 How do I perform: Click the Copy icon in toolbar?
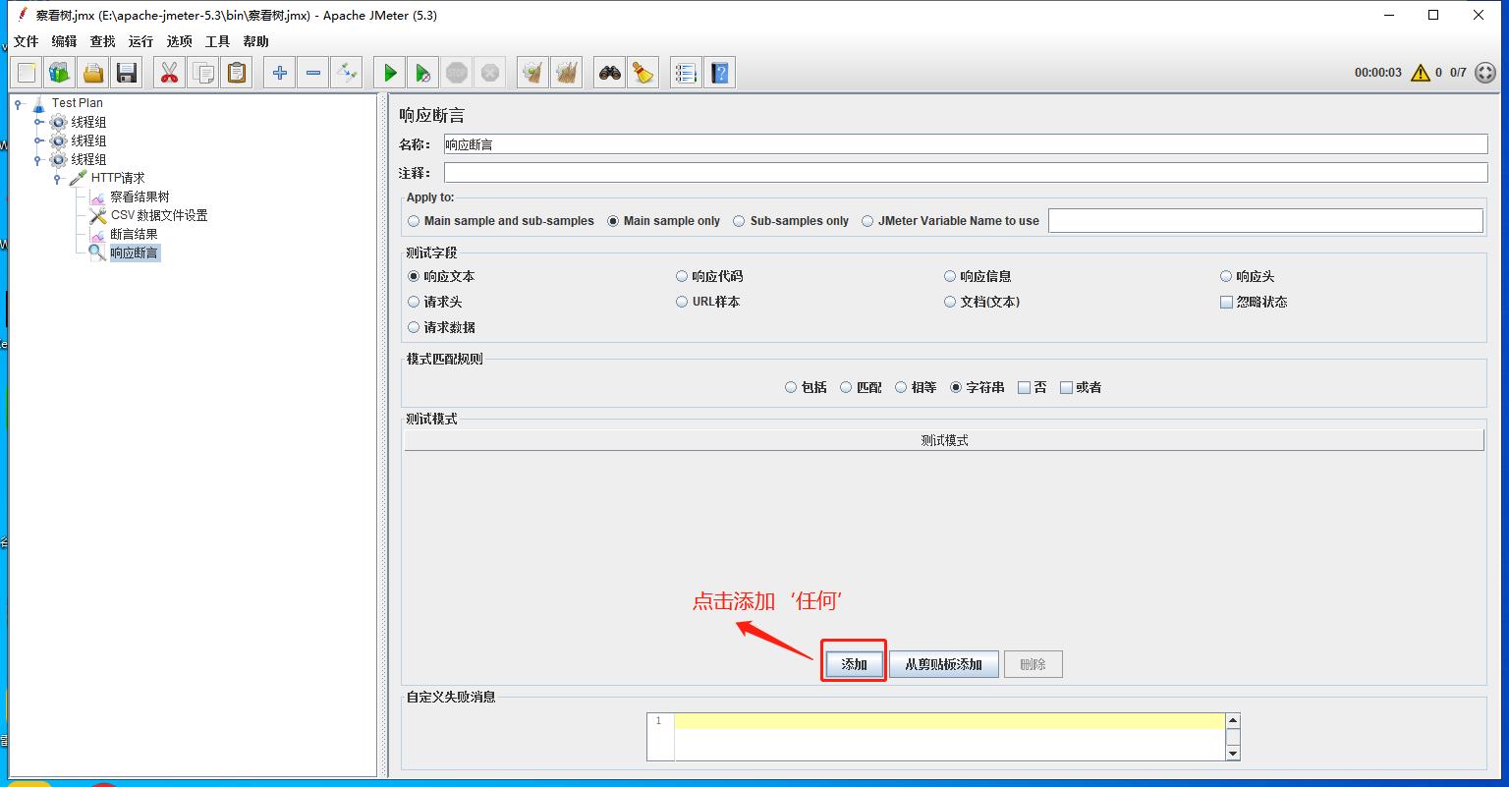(x=203, y=73)
